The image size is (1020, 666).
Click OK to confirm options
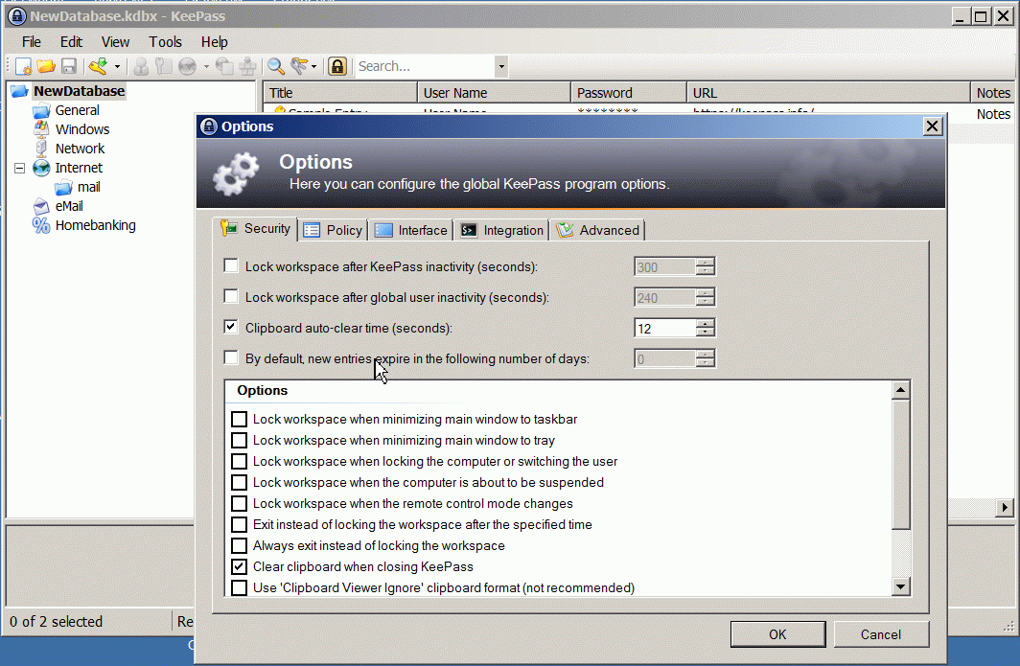pos(777,634)
